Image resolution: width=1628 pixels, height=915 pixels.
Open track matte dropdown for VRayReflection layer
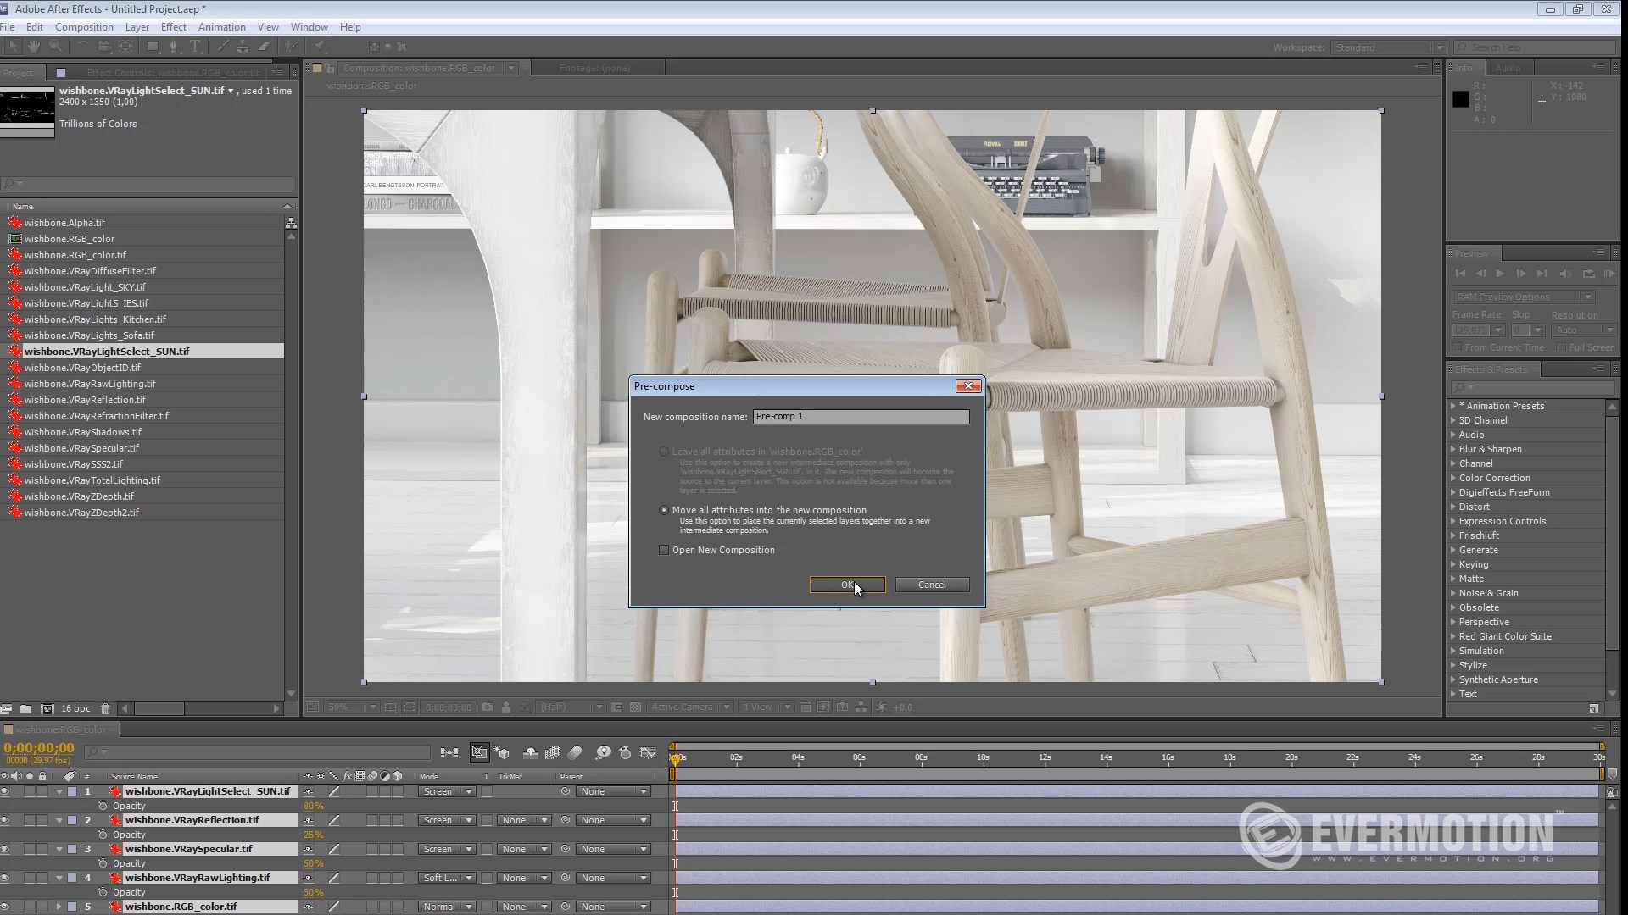point(524,820)
